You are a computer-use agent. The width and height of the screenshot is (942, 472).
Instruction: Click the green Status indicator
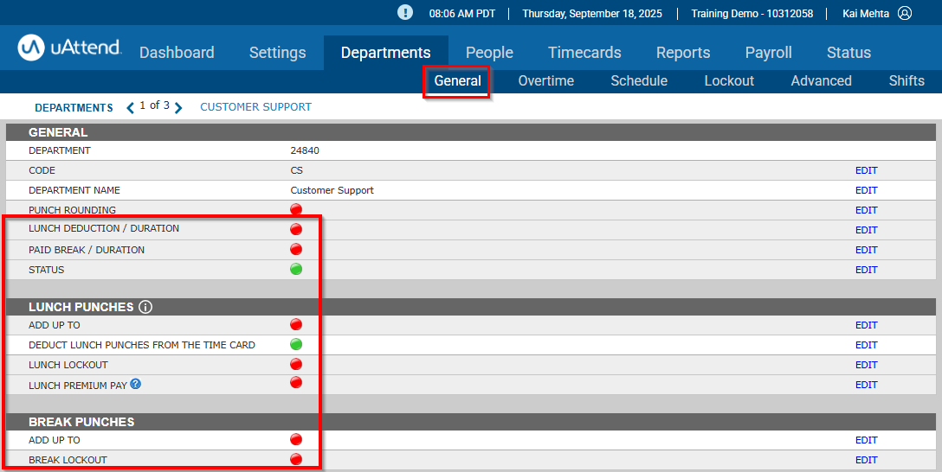click(x=296, y=270)
